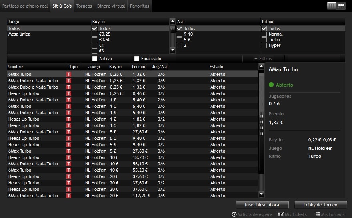Select Todos in Juego filter list

[x=49, y=28]
